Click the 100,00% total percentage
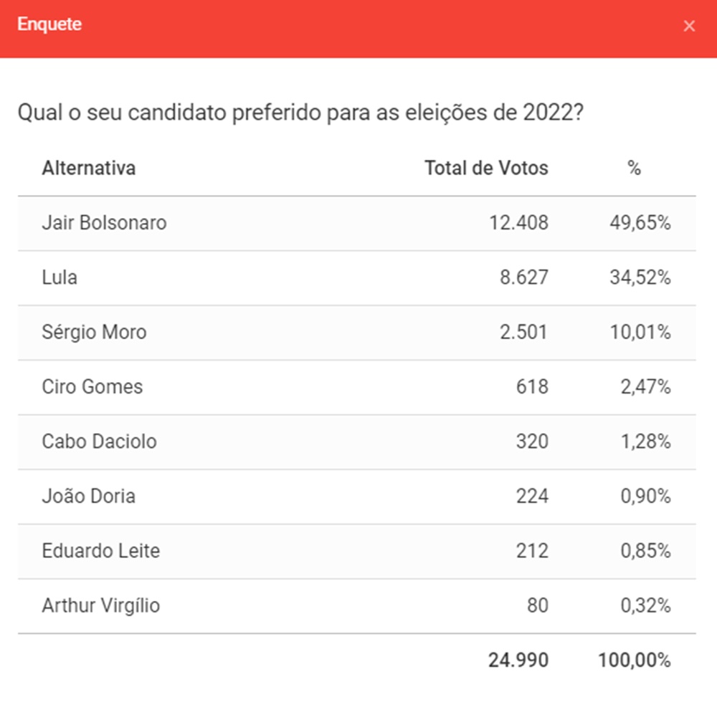Image resolution: width=717 pixels, height=717 pixels. click(x=635, y=660)
